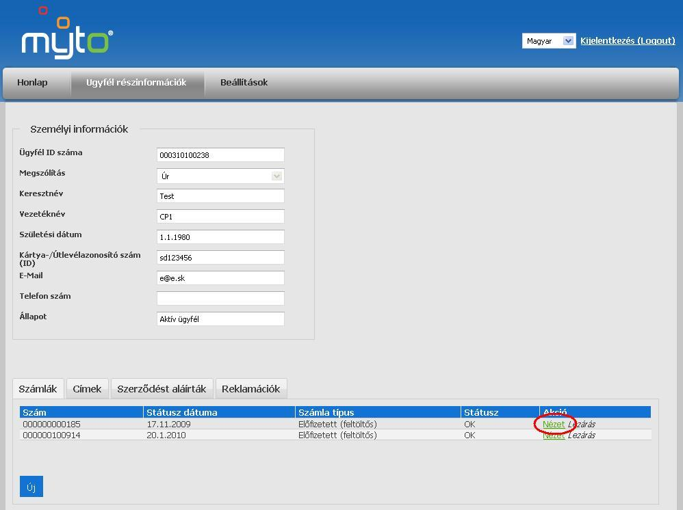The width and height of the screenshot is (683, 510).
Task: Click the Kártya-/Útlevélazonosító szám field
Action: (220, 257)
